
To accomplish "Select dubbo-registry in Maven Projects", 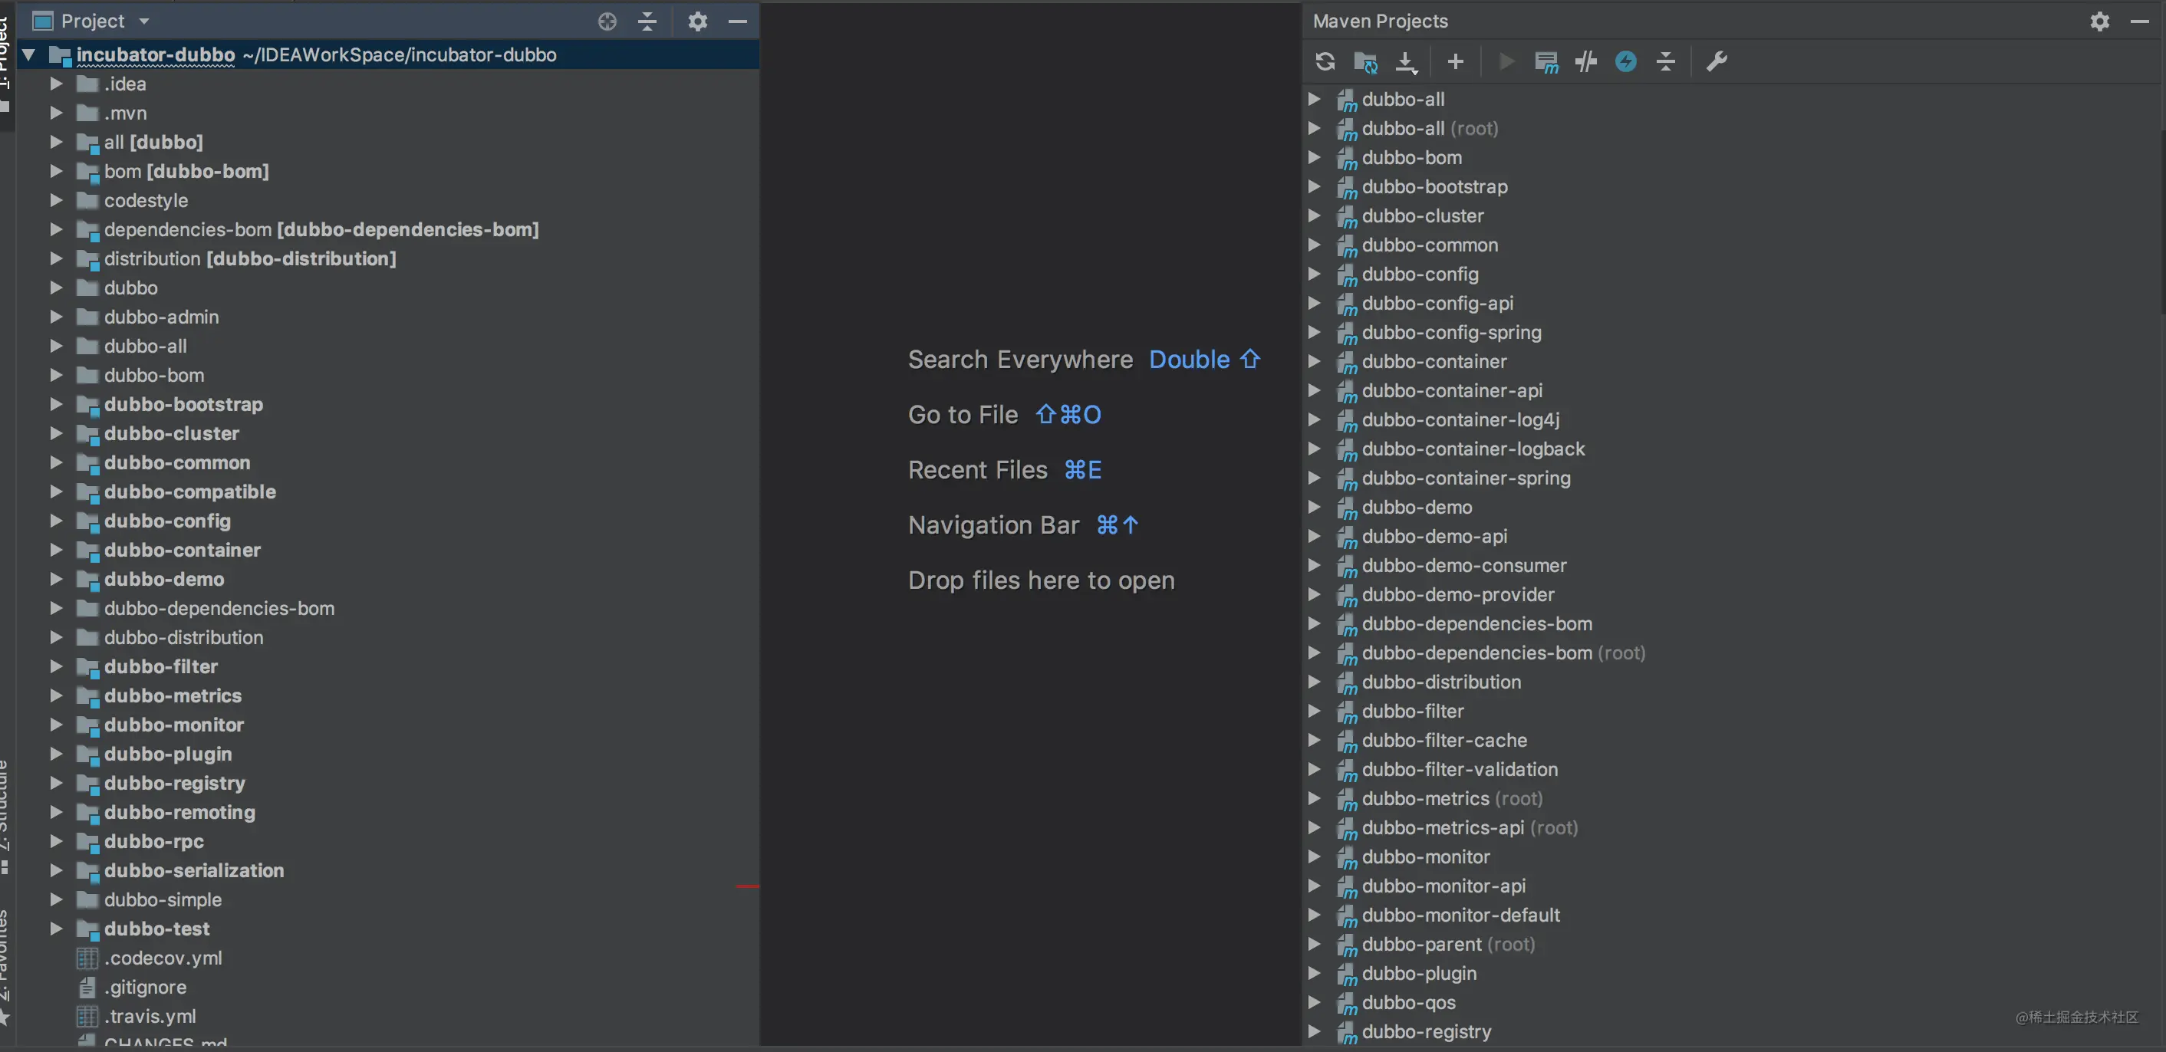I will point(1426,1032).
